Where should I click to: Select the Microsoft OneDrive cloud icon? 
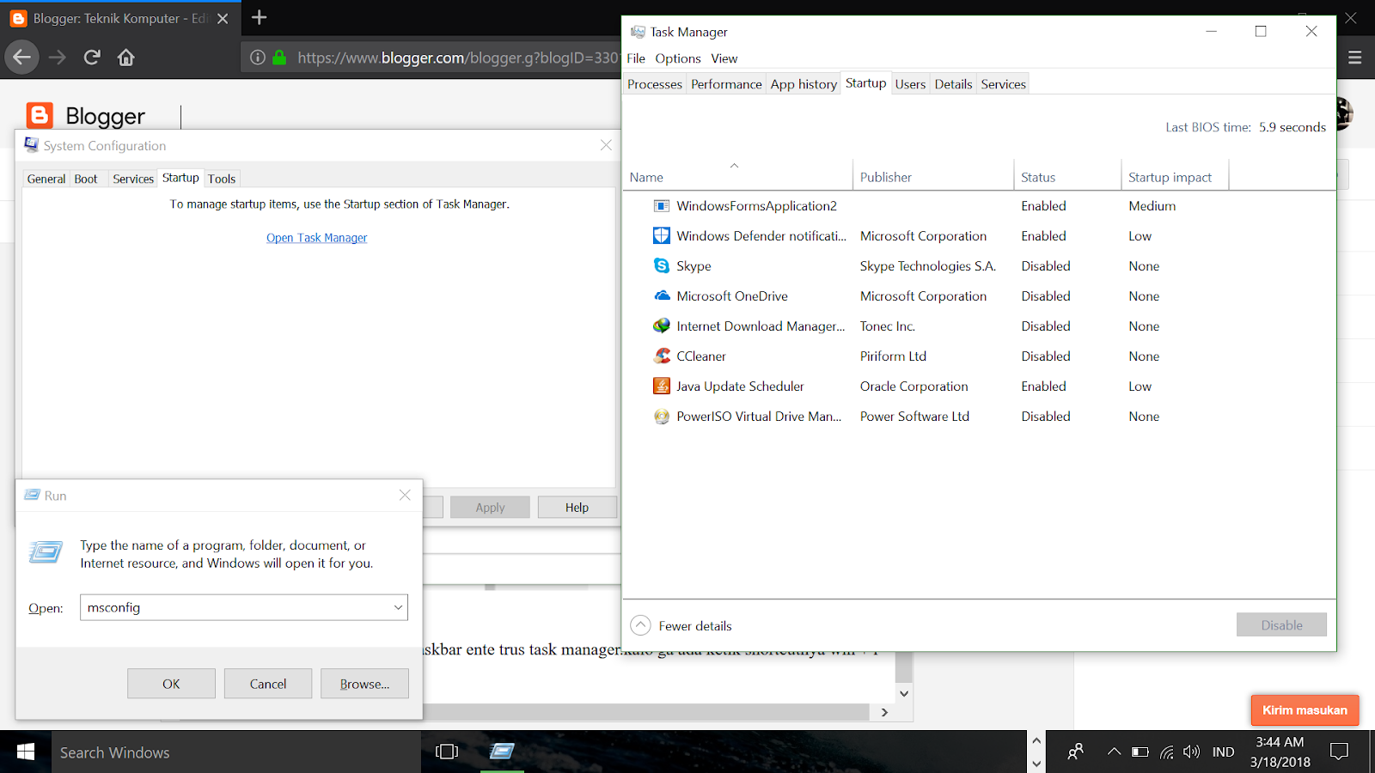(x=661, y=295)
